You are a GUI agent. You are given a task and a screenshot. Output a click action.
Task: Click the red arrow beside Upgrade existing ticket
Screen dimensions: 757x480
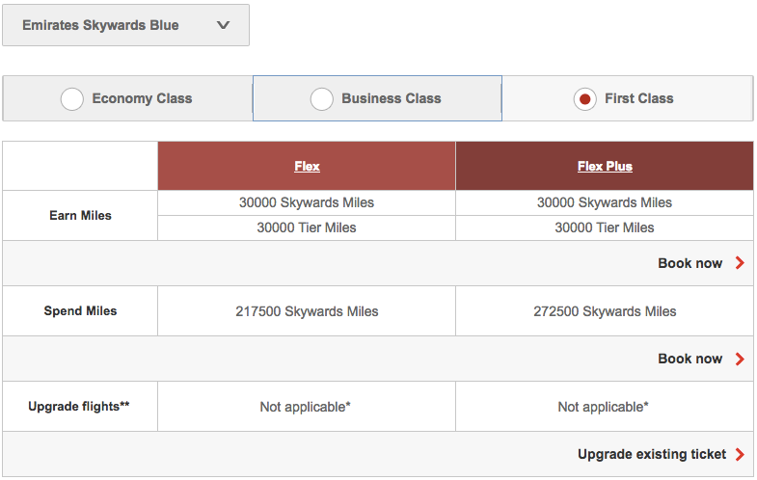point(740,454)
